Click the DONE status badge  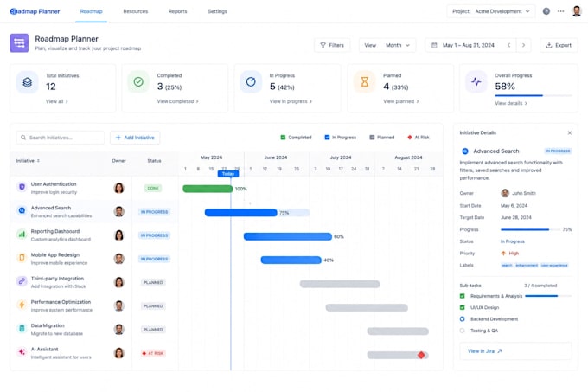(153, 189)
